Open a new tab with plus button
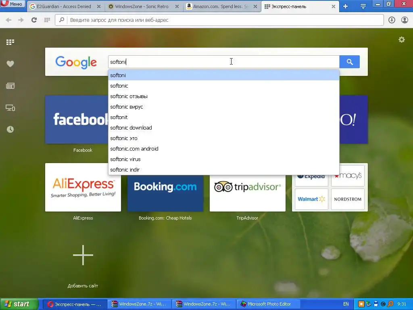Viewport: 413px width, 310px height. [x=346, y=6]
